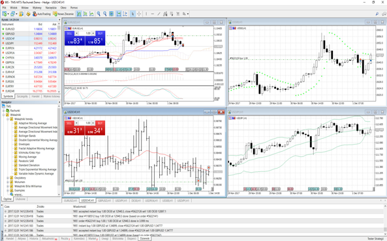The image size is (387, 241).
Task: Zoom in on the chart
Action: click(99, 14)
